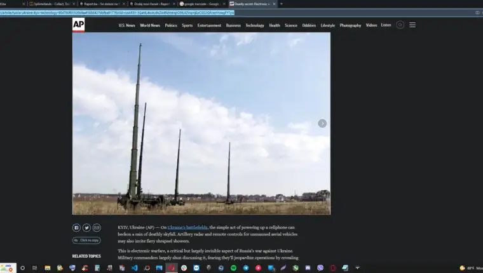This screenshot has width=483, height=273.
Task: Open Opera browser in taskbar
Action: tap(172, 268)
